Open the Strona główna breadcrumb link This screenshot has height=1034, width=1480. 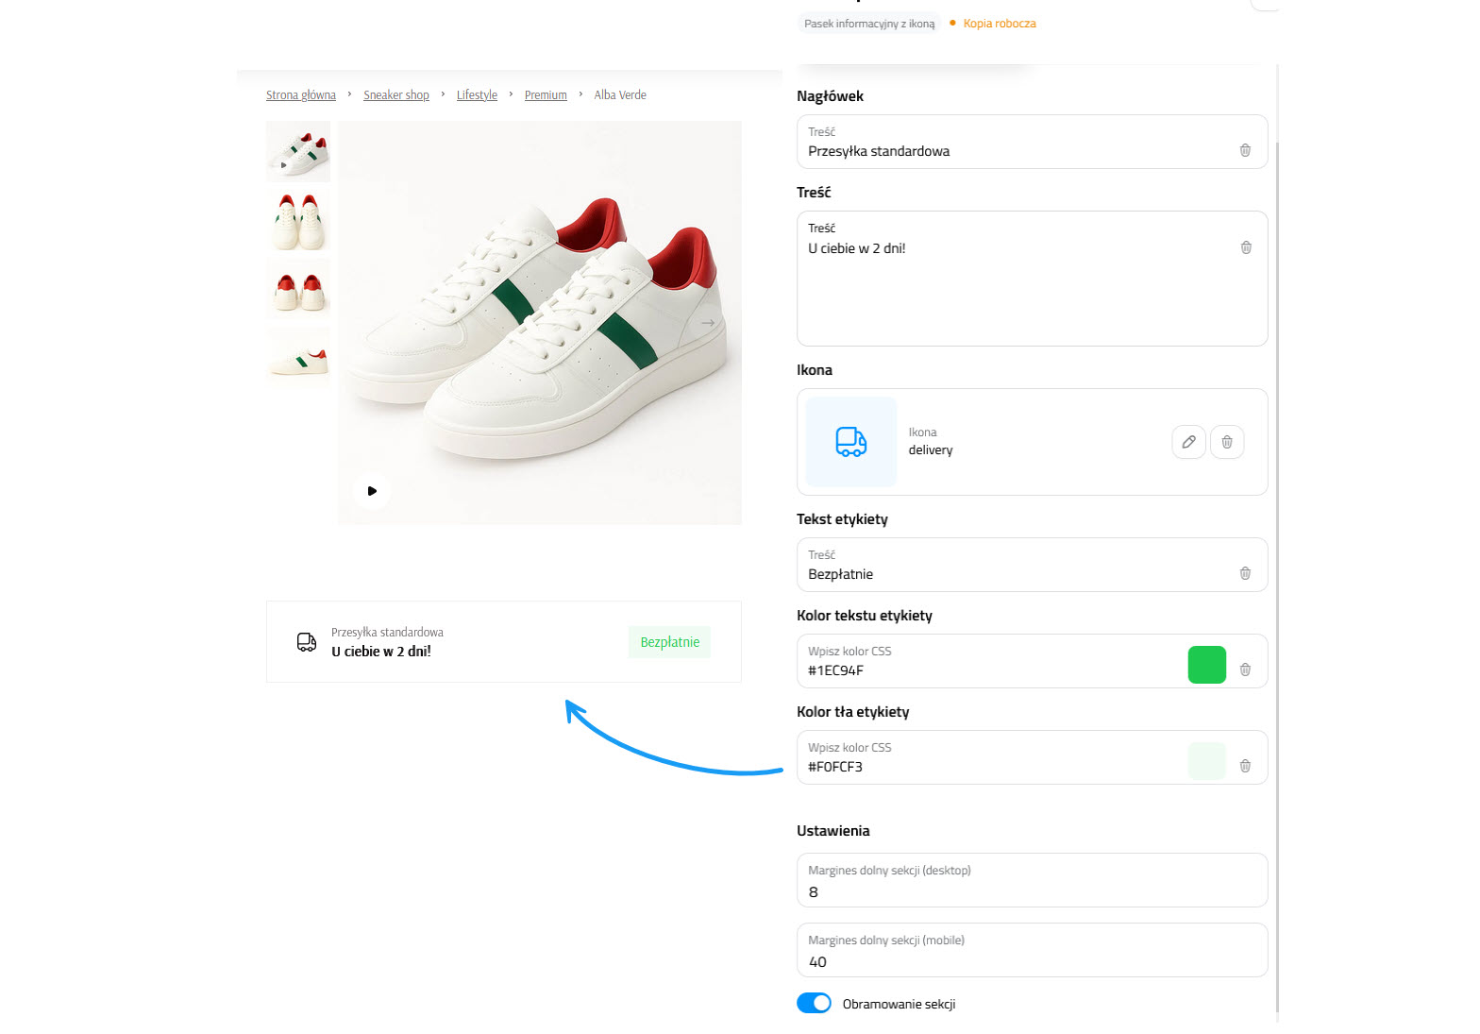point(300,95)
